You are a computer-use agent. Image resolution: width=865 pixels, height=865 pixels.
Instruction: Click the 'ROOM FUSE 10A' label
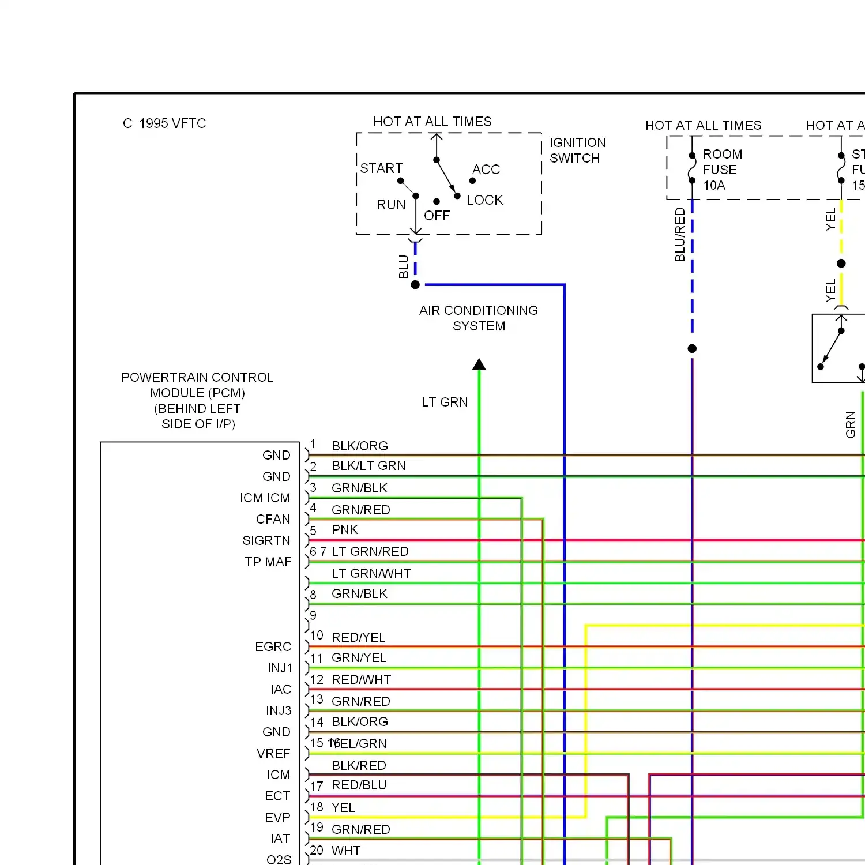click(723, 170)
